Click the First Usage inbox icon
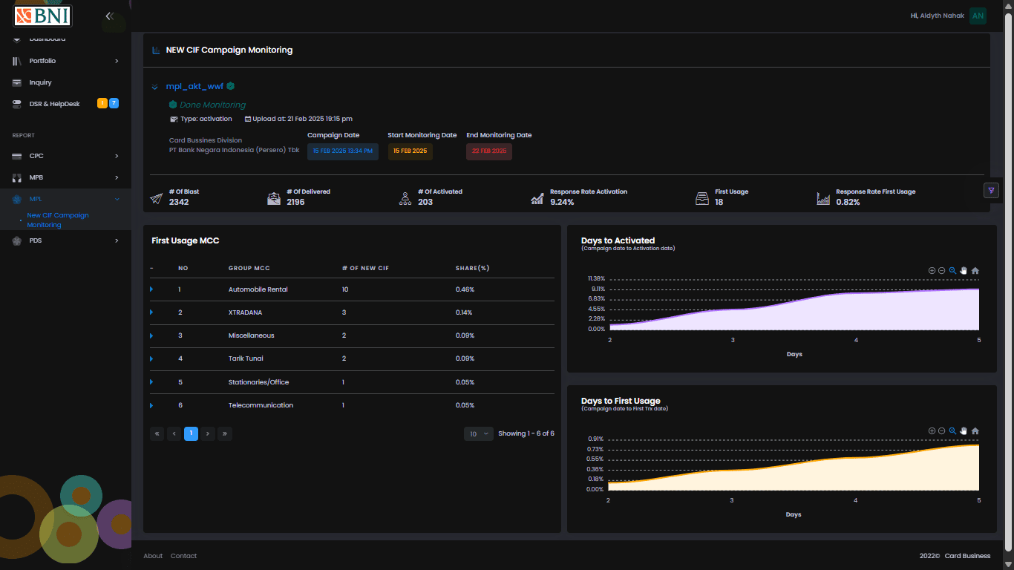 tap(702, 198)
